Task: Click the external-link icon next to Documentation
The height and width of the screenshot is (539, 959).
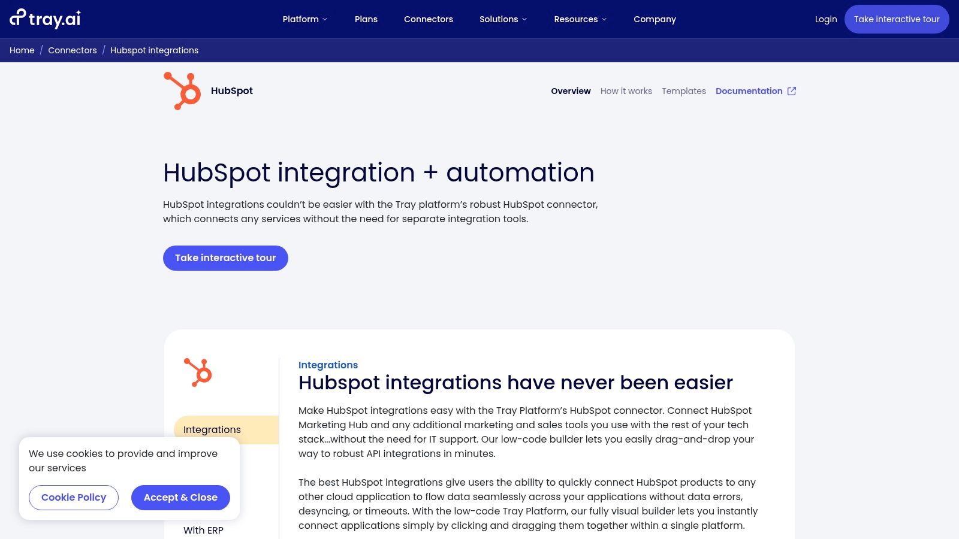Action: click(792, 91)
